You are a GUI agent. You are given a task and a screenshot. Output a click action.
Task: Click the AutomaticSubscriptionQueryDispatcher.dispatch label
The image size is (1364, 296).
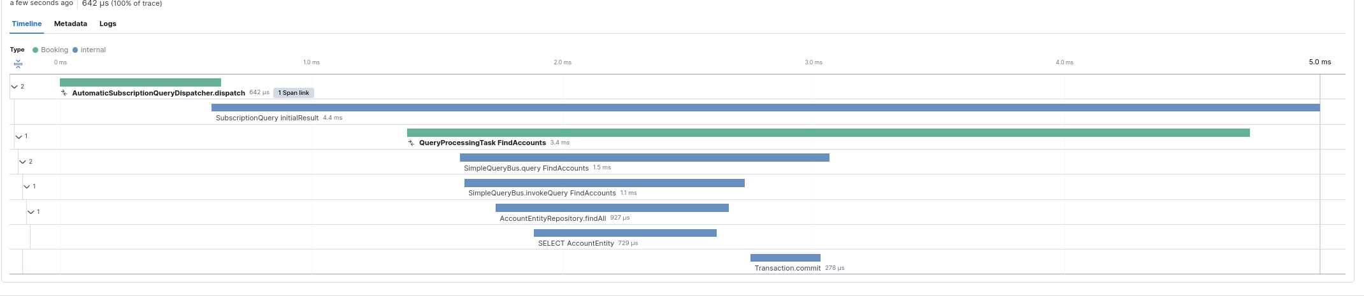[159, 93]
